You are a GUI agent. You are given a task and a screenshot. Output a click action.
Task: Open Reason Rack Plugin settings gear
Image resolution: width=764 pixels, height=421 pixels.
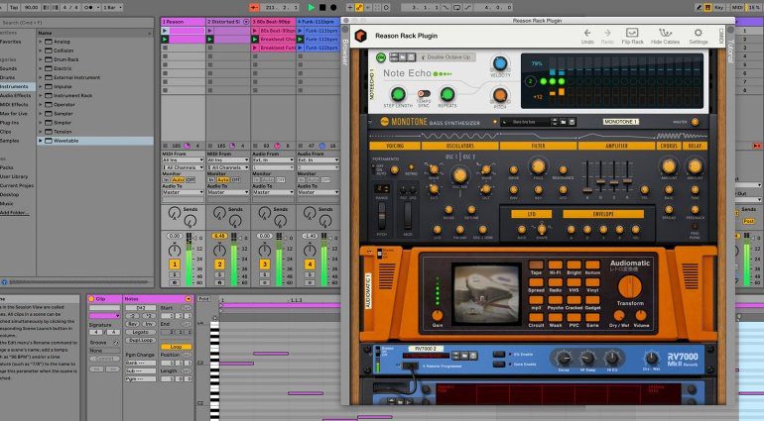point(700,33)
